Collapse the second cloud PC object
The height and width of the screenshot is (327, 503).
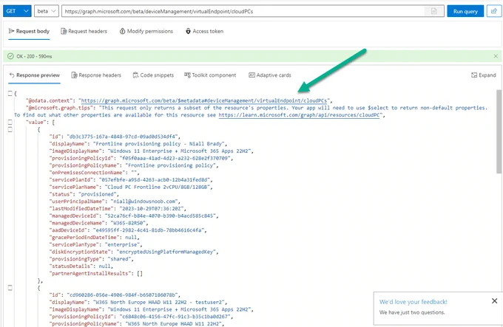10,288
